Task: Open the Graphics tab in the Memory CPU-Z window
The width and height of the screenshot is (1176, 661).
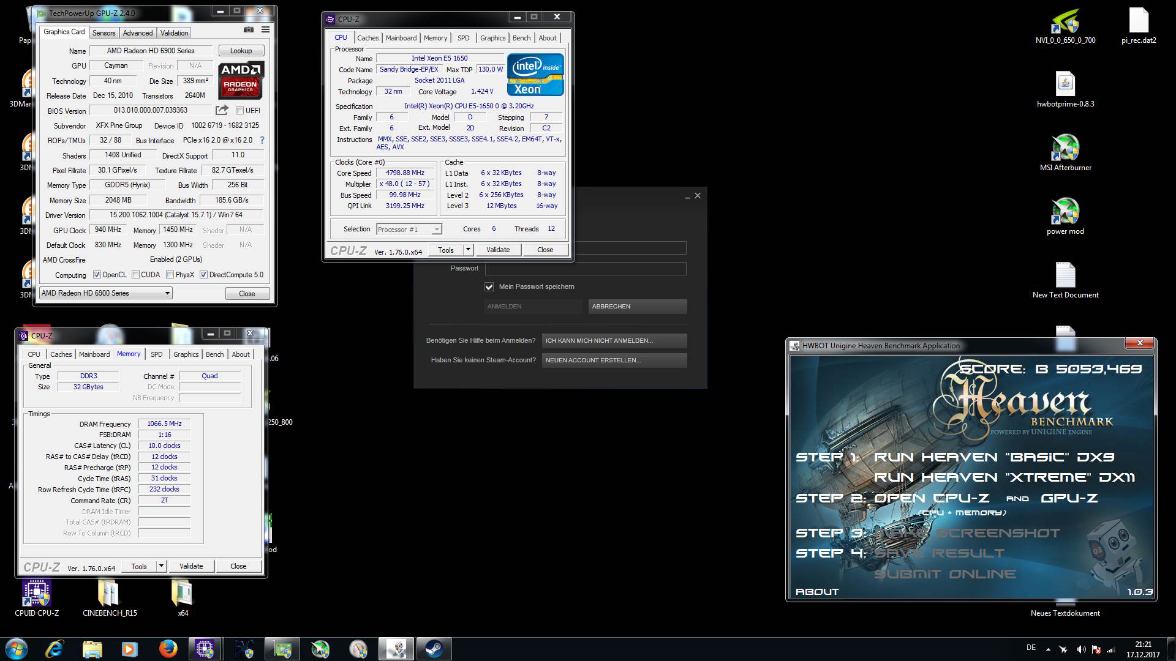Action: [x=186, y=354]
